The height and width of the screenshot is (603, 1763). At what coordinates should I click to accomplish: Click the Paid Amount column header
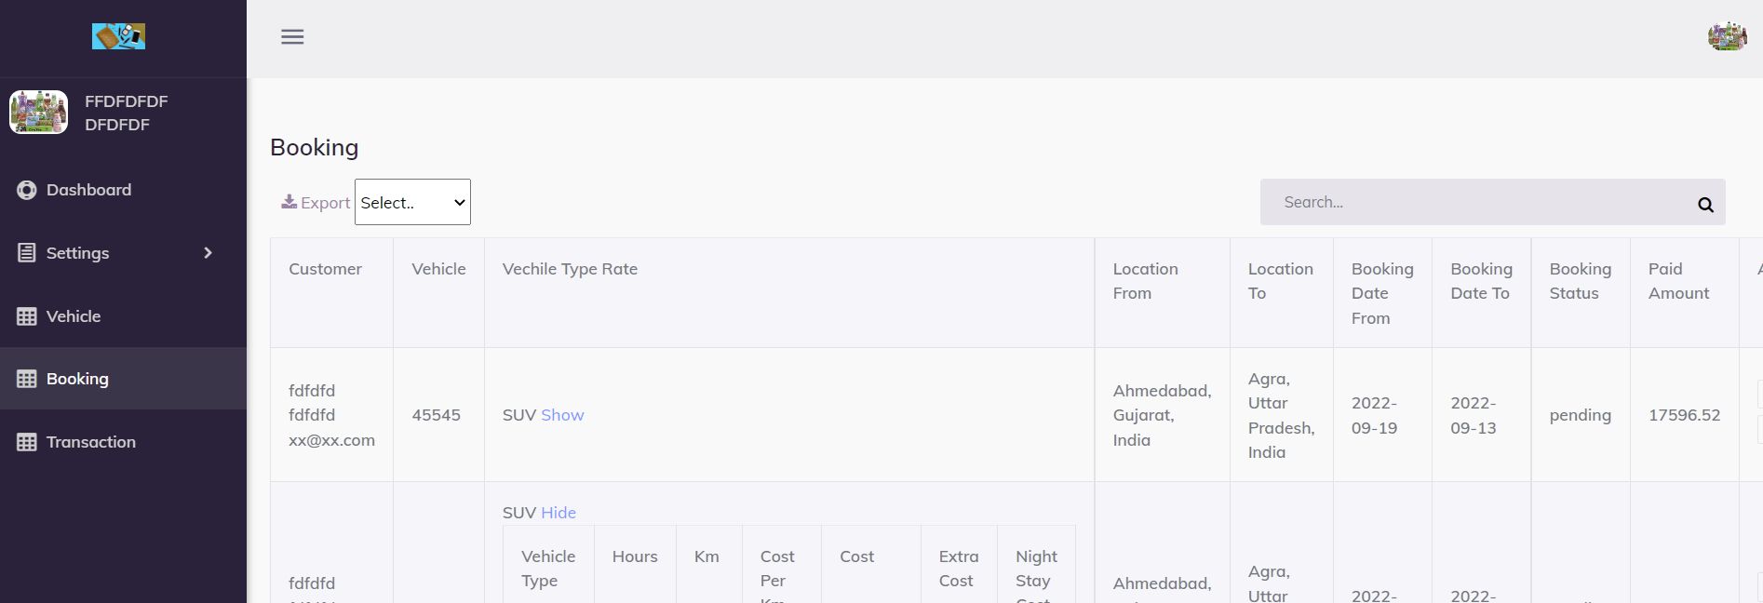tap(1678, 281)
